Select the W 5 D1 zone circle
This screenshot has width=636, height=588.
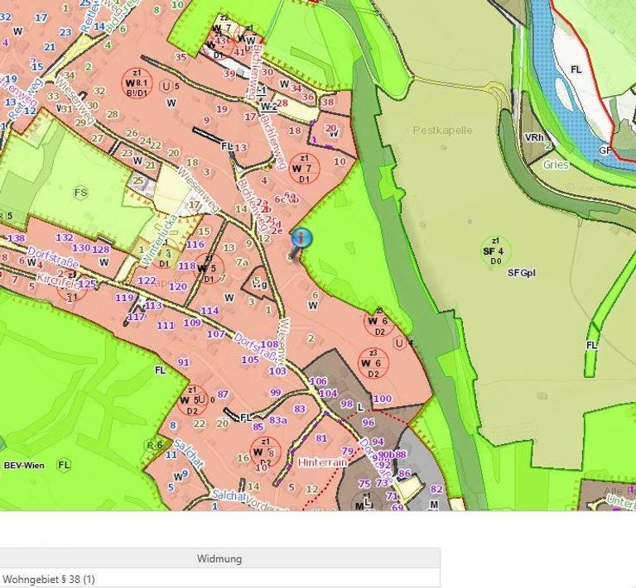(x=209, y=268)
